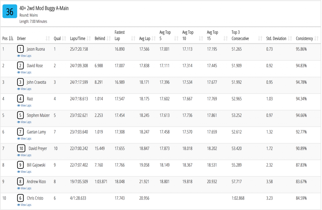This screenshot has height=210, width=322.
Task: Sort by Qual column arrows
Action: [x=64, y=38]
